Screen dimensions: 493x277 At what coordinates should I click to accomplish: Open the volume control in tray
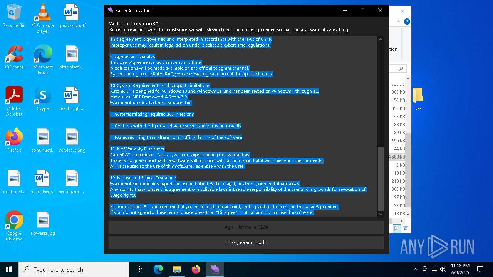(443, 269)
